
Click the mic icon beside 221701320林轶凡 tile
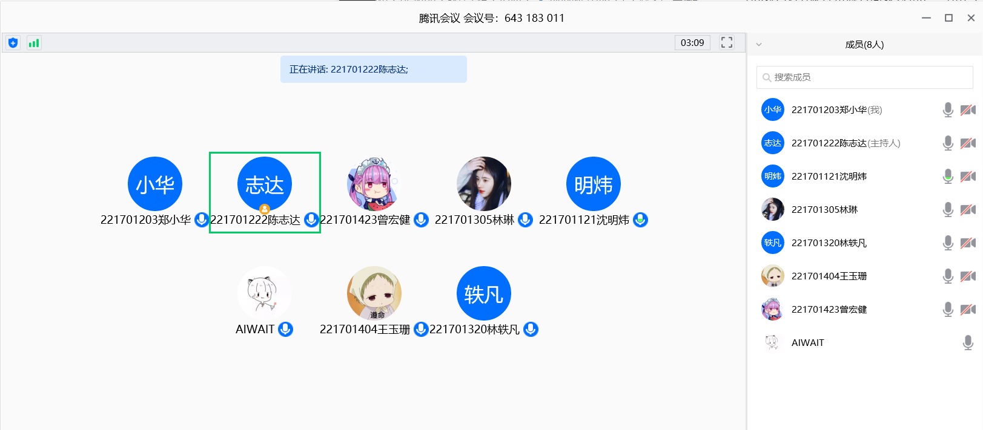531,329
